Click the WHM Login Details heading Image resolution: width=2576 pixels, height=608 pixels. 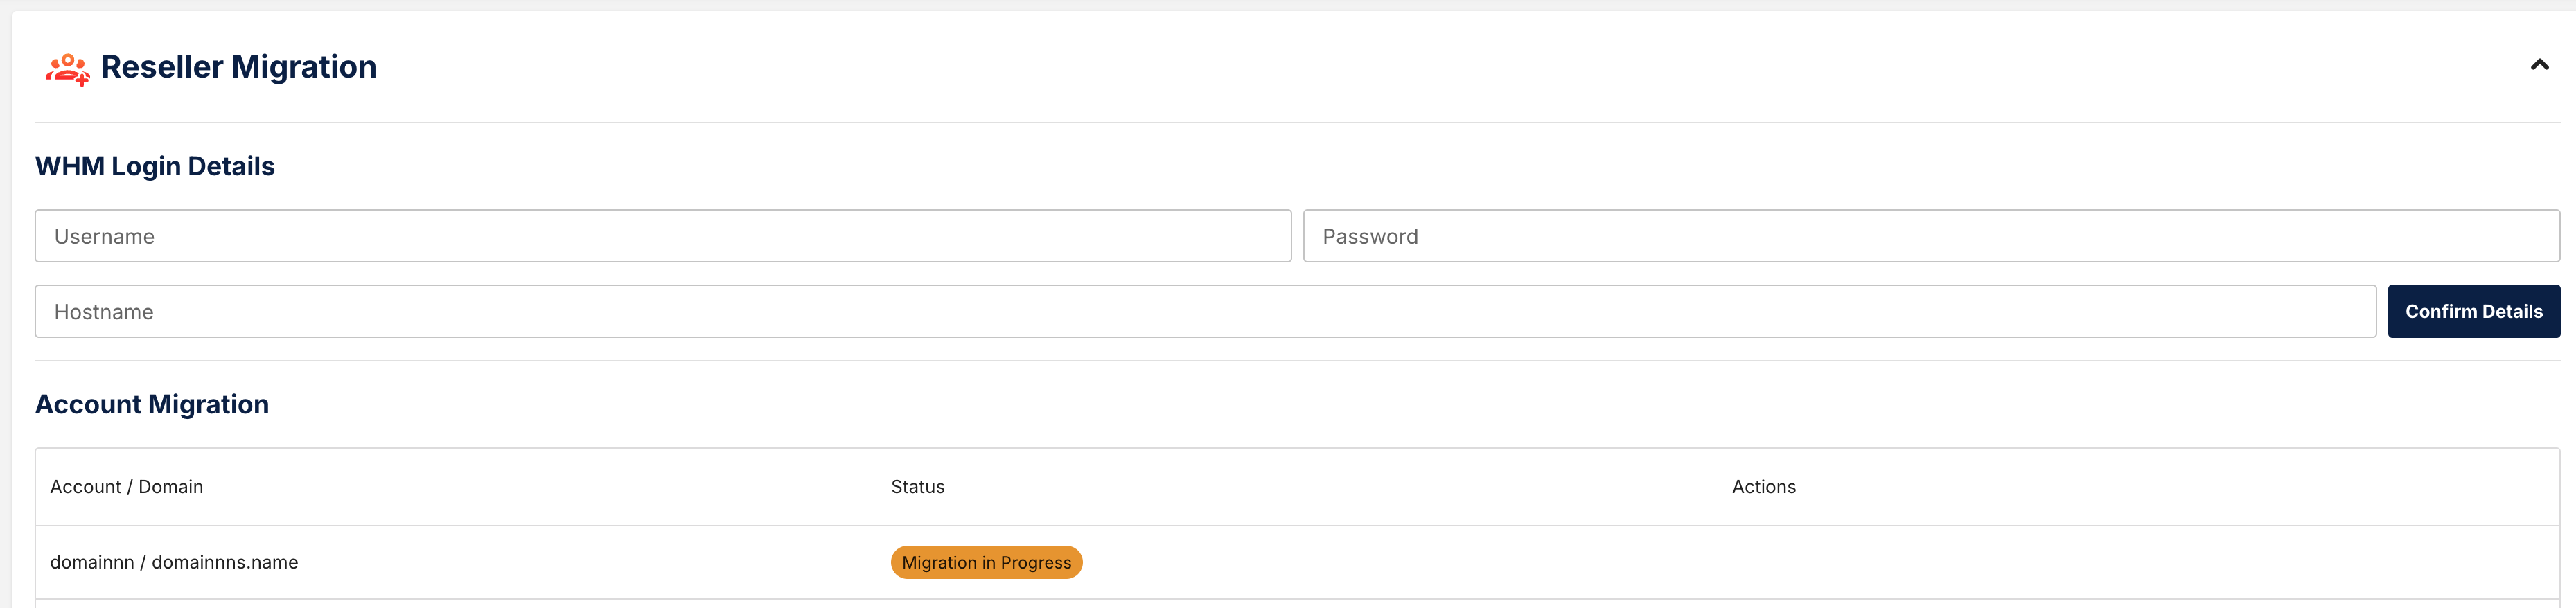[x=155, y=166]
